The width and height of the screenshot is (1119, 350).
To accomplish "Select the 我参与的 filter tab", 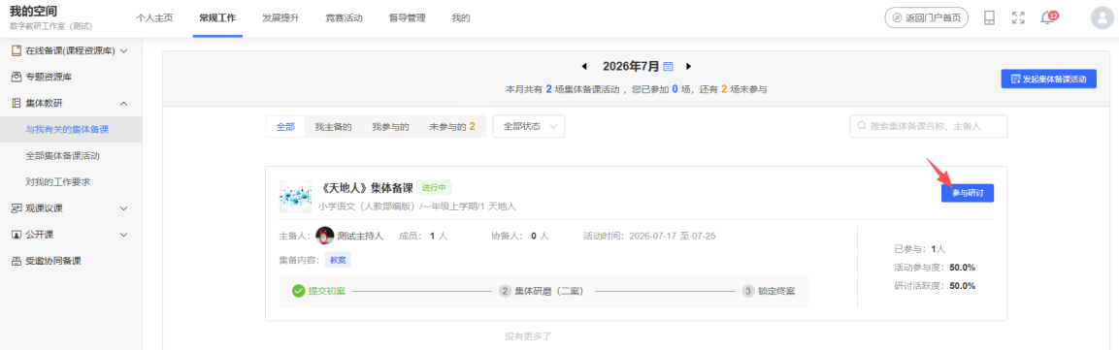I will point(390,127).
